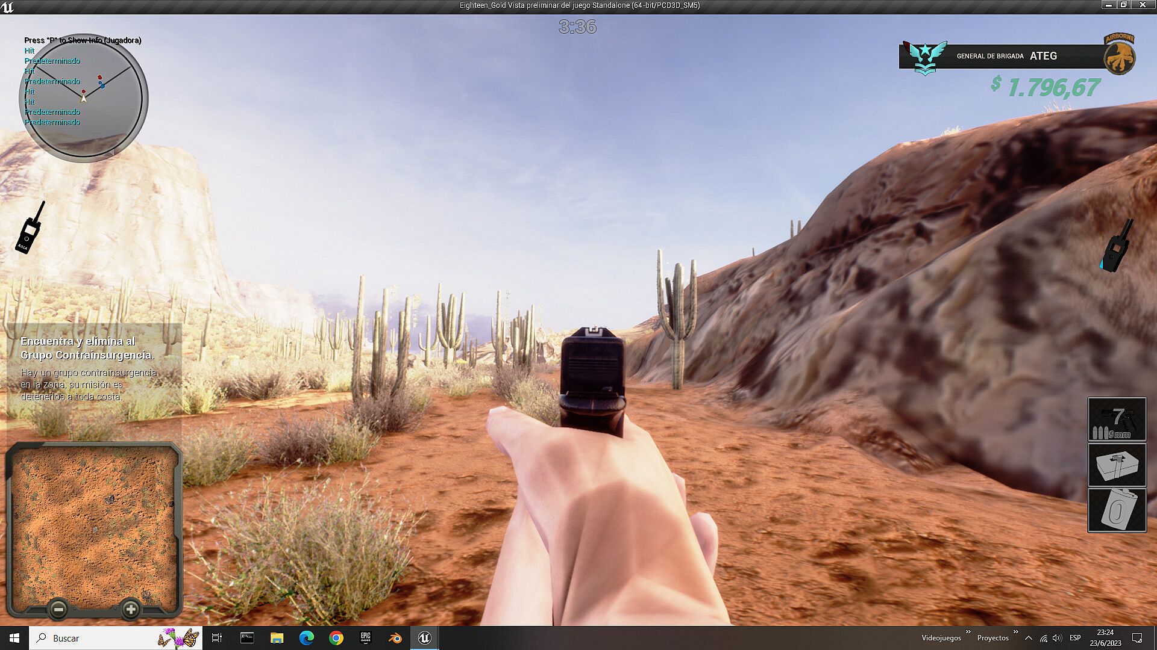
Task: Expand the Proyectos toolbar chevron
Action: [1016, 632]
